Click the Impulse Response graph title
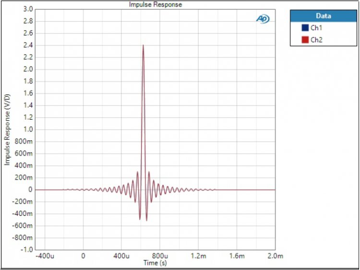This screenshot has height=270, width=360. point(156,5)
